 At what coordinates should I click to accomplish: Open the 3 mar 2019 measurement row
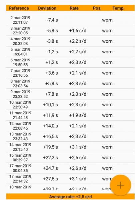[70, 30]
